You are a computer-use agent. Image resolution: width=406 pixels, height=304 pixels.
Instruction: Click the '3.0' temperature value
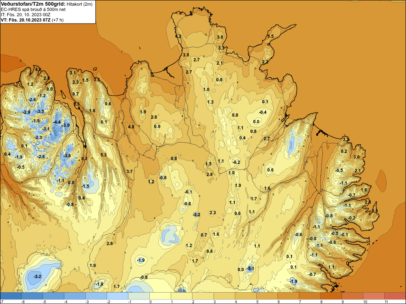(356, 157)
